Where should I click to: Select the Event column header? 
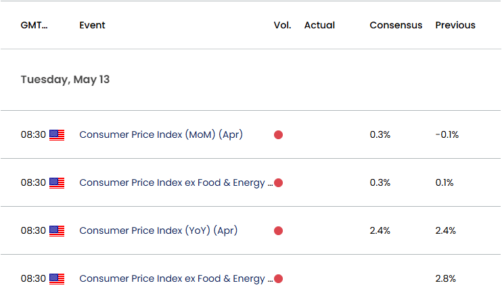[x=92, y=25]
